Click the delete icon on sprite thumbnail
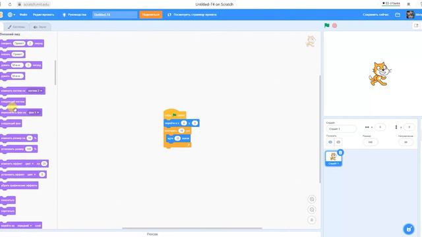The width and height of the screenshot is (422, 237). pyautogui.click(x=340, y=153)
